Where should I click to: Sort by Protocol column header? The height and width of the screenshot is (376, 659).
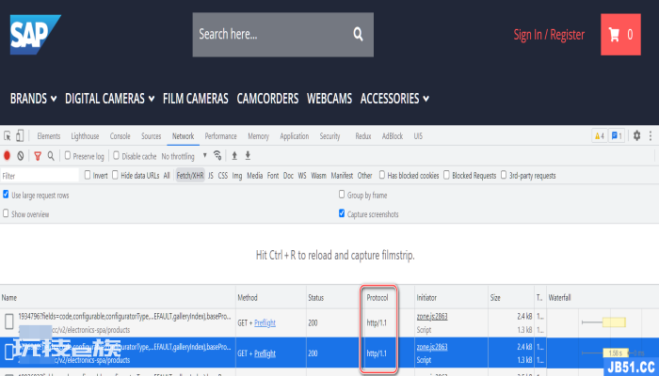click(x=378, y=298)
